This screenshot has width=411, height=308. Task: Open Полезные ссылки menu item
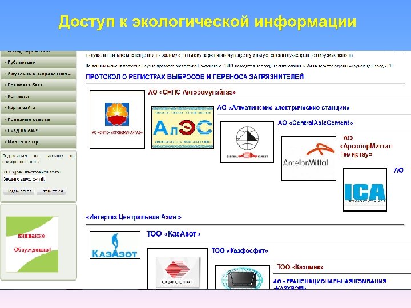38,119
